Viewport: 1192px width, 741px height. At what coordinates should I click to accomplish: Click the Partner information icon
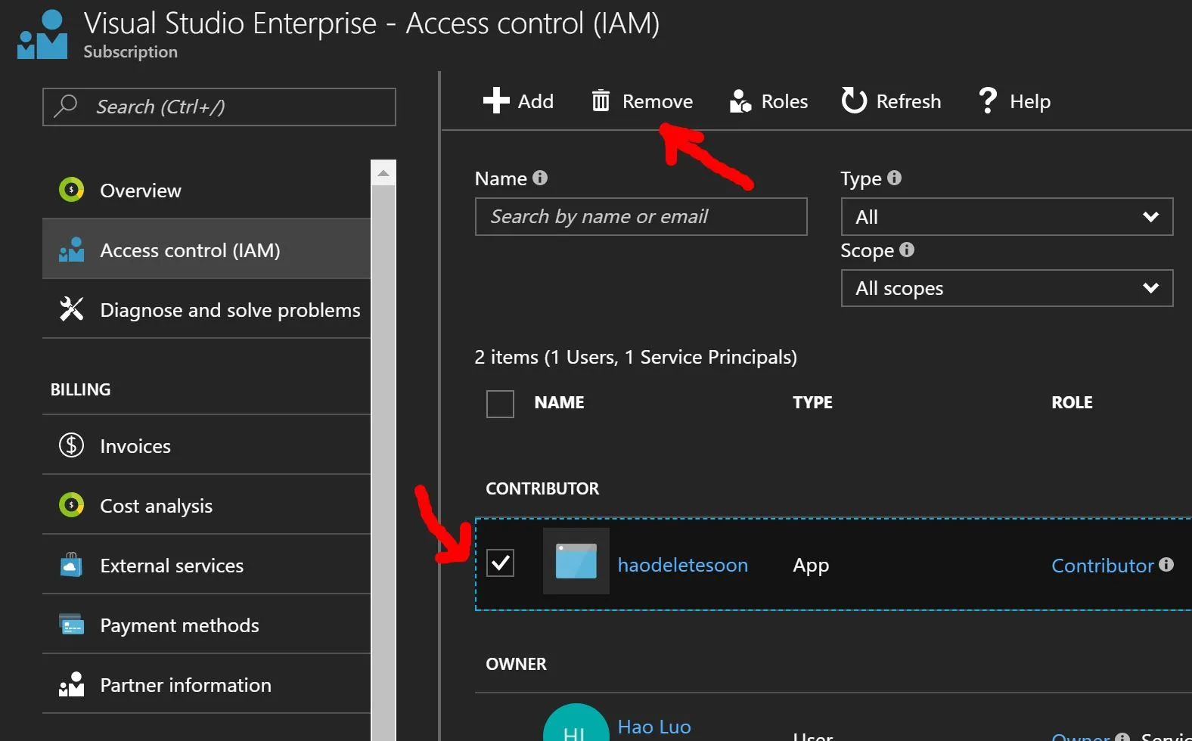click(x=71, y=684)
